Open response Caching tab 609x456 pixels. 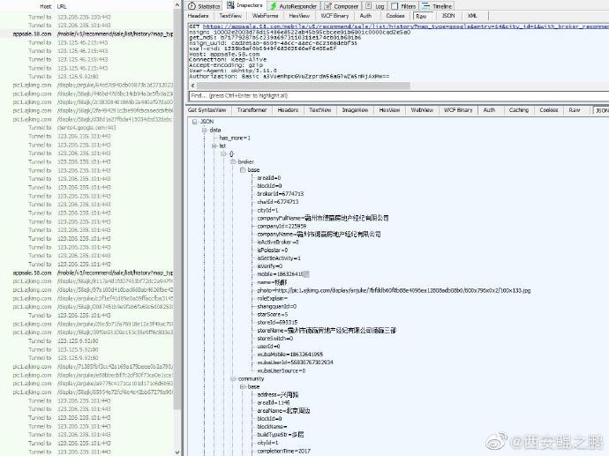pos(519,110)
